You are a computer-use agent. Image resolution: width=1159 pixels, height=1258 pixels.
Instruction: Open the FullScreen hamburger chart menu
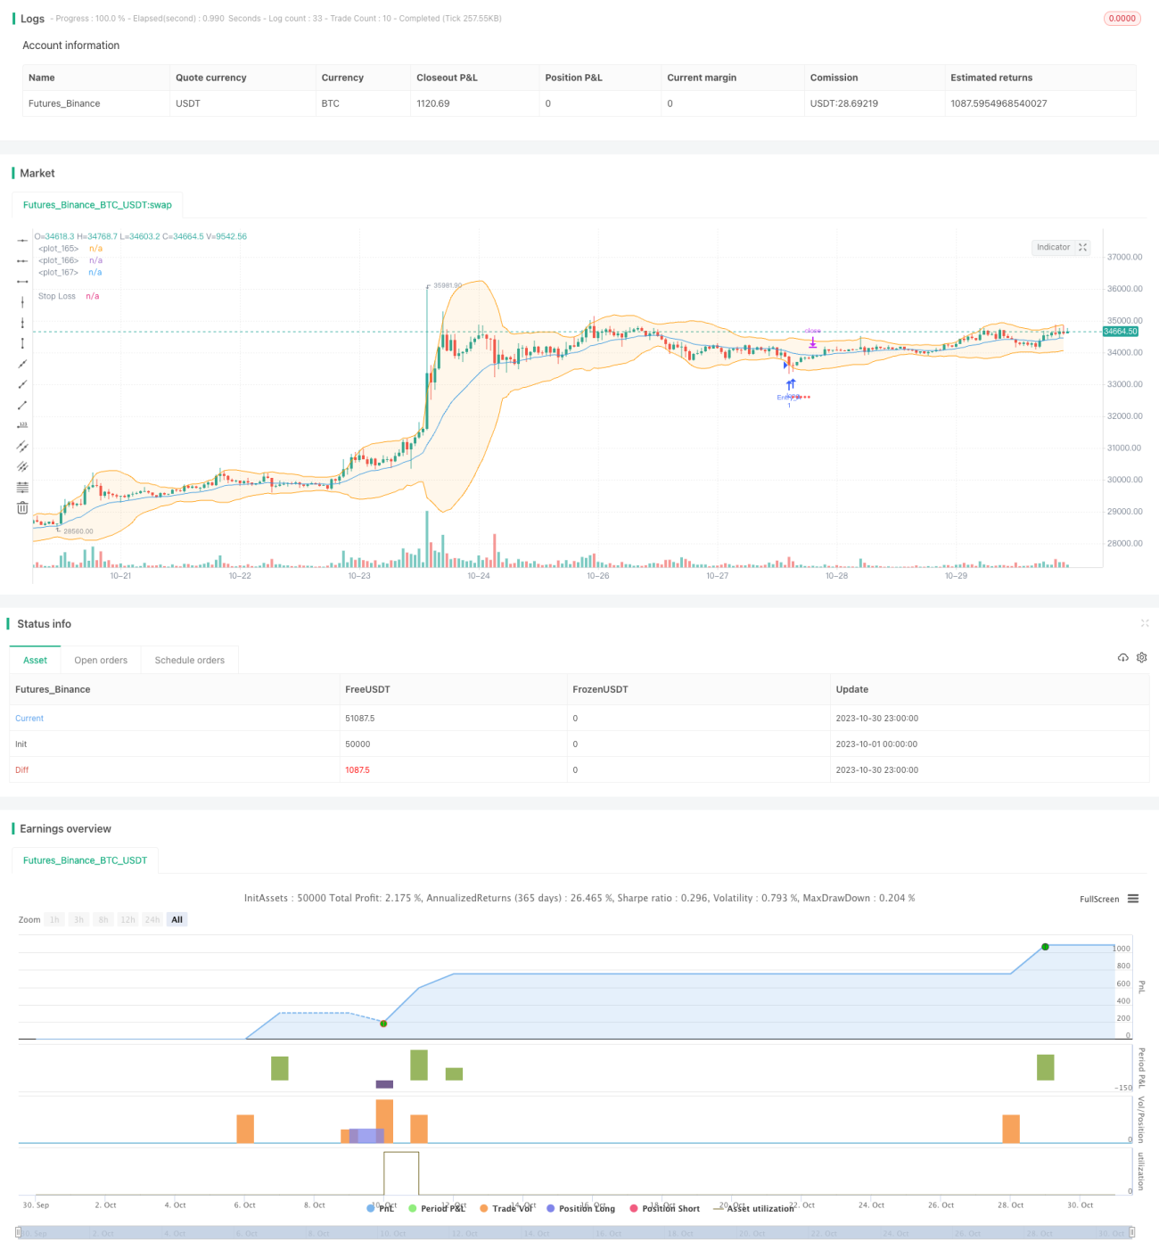click(1133, 899)
